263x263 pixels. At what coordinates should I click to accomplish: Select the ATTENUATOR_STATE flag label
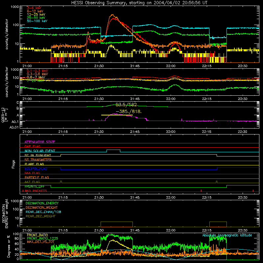tap(40, 142)
